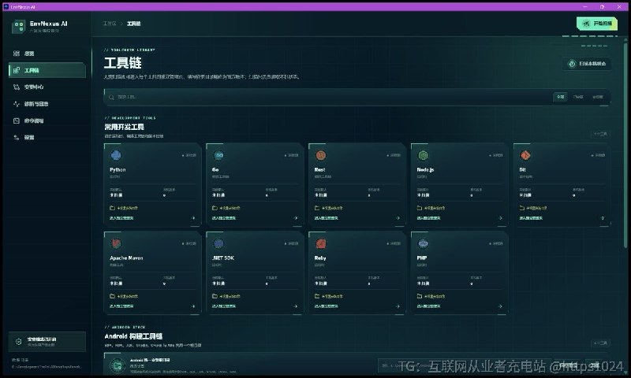Click the shield icon in the safe-mode status box
The width and height of the screenshot is (631, 378).
18,342
